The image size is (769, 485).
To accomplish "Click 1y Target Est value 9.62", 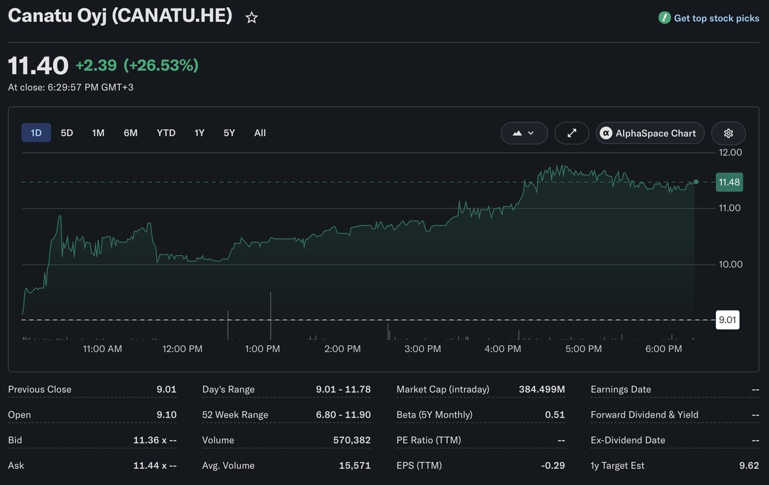I will pyautogui.click(x=749, y=466).
